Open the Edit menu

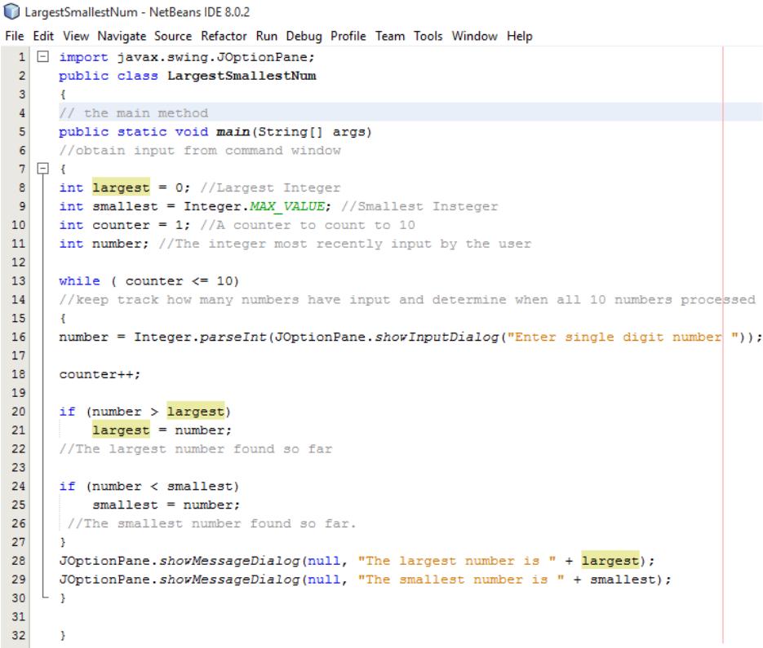42,36
